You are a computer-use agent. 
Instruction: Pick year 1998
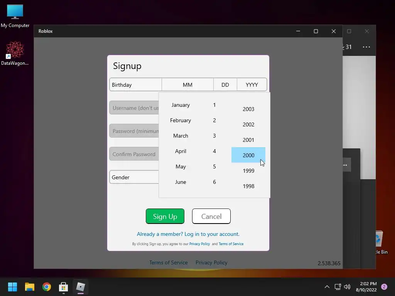point(248,186)
